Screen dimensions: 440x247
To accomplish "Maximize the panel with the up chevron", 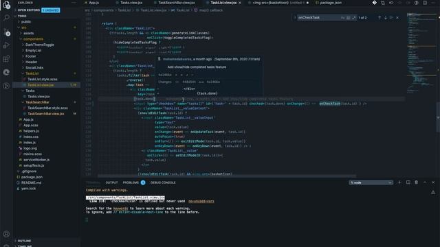I will pyautogui.click(x=425, y=183).
